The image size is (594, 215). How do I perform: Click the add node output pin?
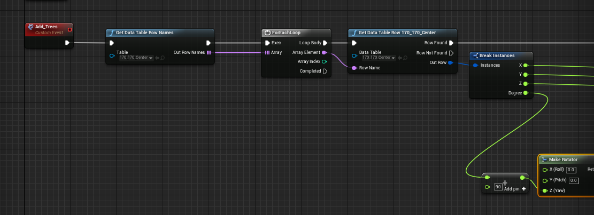pos(522,178)
